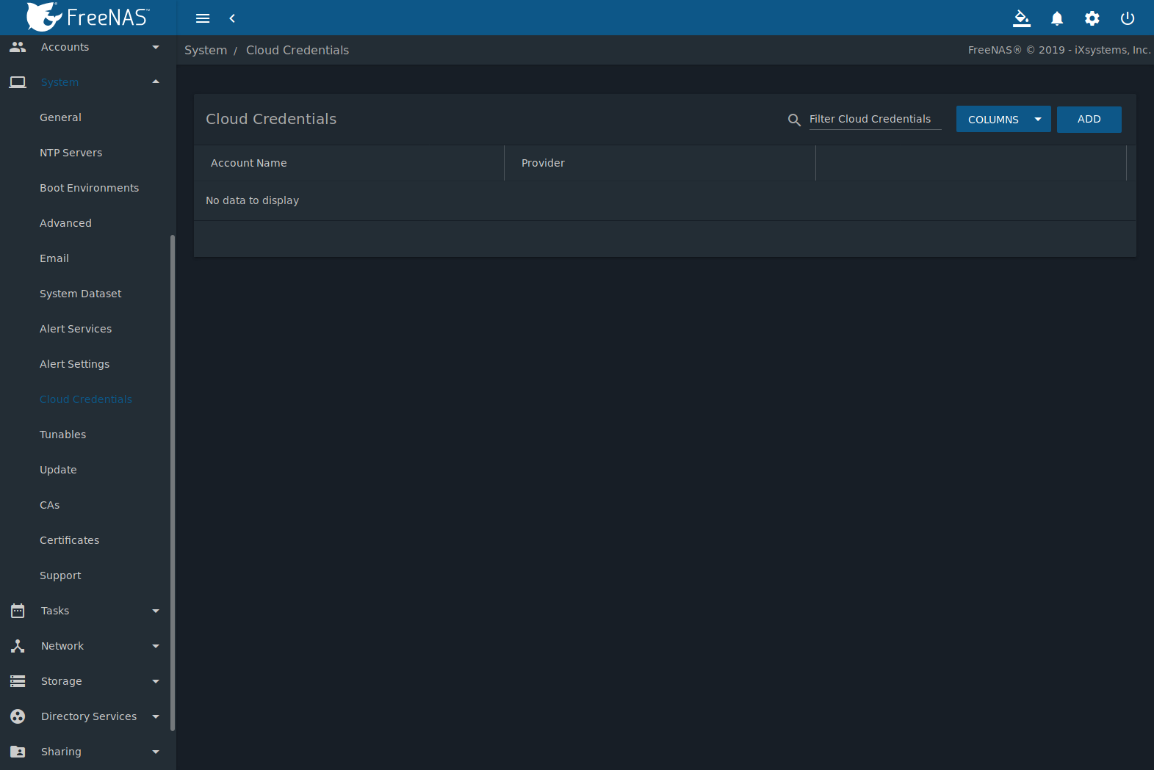Click the FreeNAS logo
Image resolution: width=1154 pixels, height=770 pixels.
pos(88,17)
